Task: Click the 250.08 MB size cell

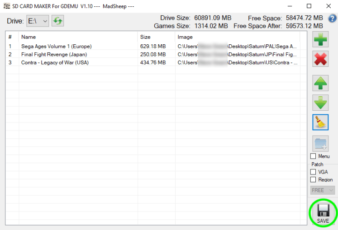Action: tap(153, 55)
